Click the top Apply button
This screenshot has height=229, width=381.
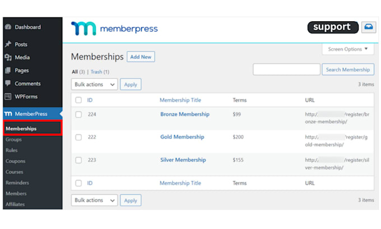coord(131,85)
